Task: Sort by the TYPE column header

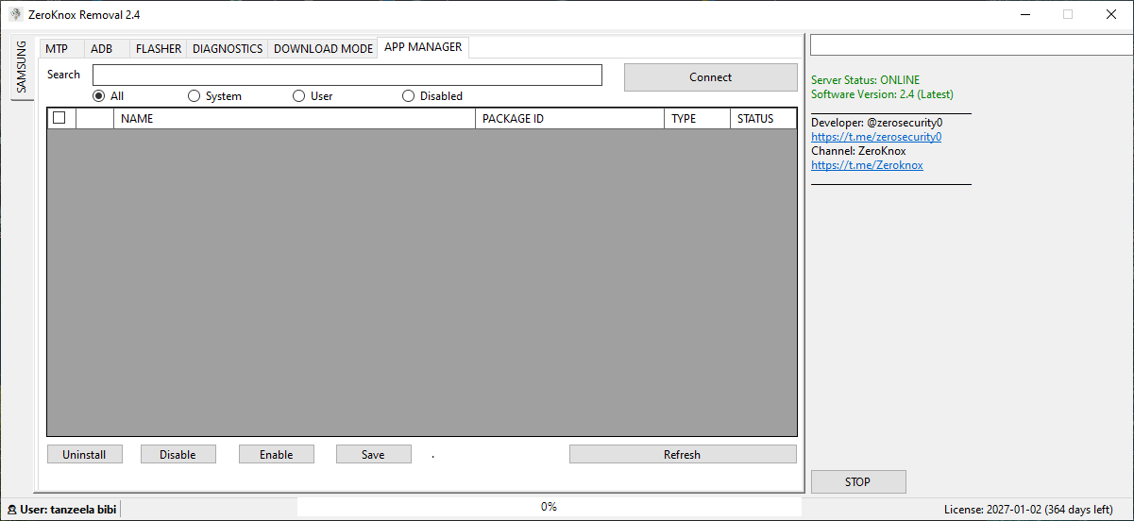Action: tap(697, 119)
